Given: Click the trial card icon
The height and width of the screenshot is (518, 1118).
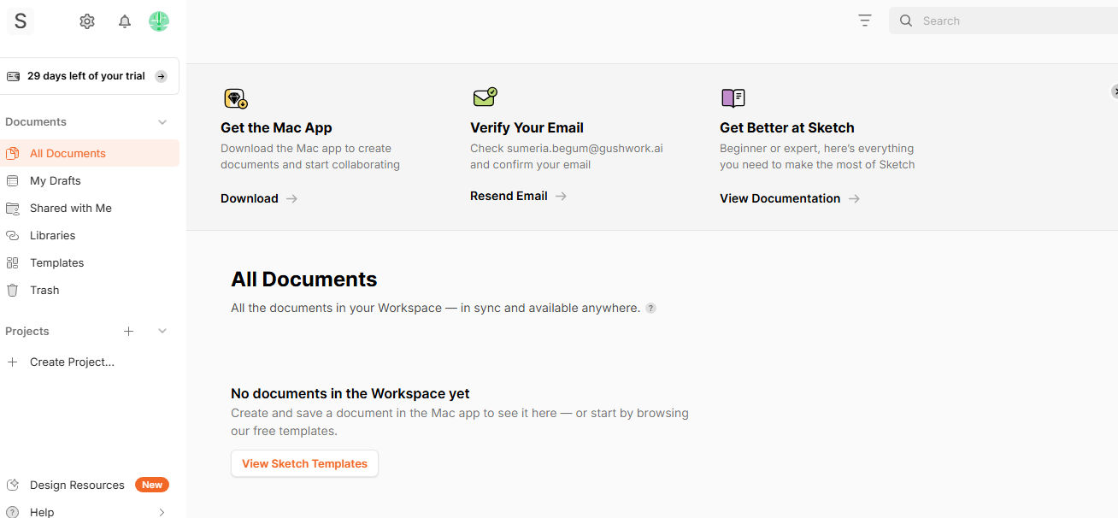Looking at the screenshot, I should coord(13,76).
